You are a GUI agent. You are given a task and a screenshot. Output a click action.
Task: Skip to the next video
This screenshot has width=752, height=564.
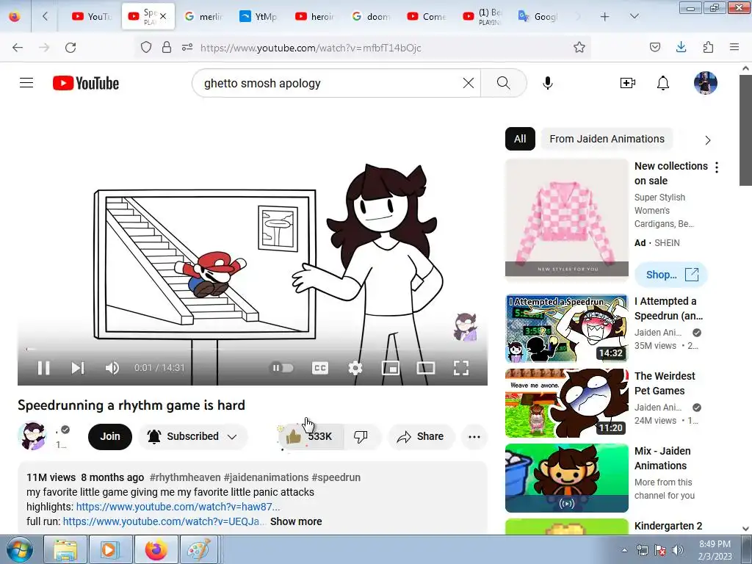78,368
